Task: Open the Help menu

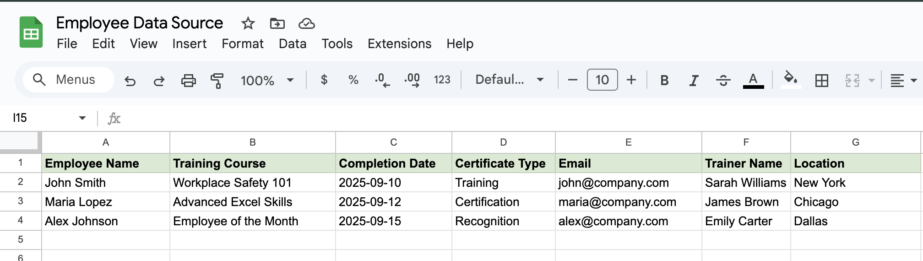Action: click(x=460, y=43)
